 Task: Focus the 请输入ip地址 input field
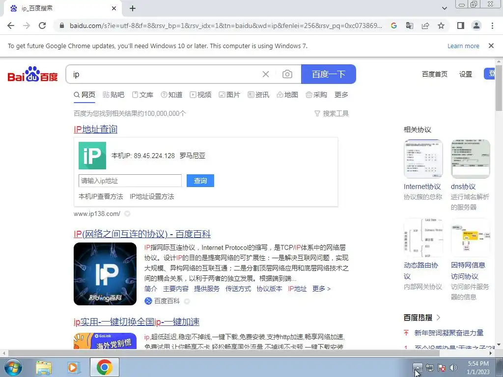[x=130, y=181]
